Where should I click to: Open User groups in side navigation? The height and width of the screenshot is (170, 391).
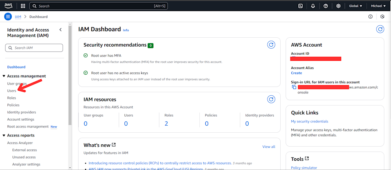[17, 84]
